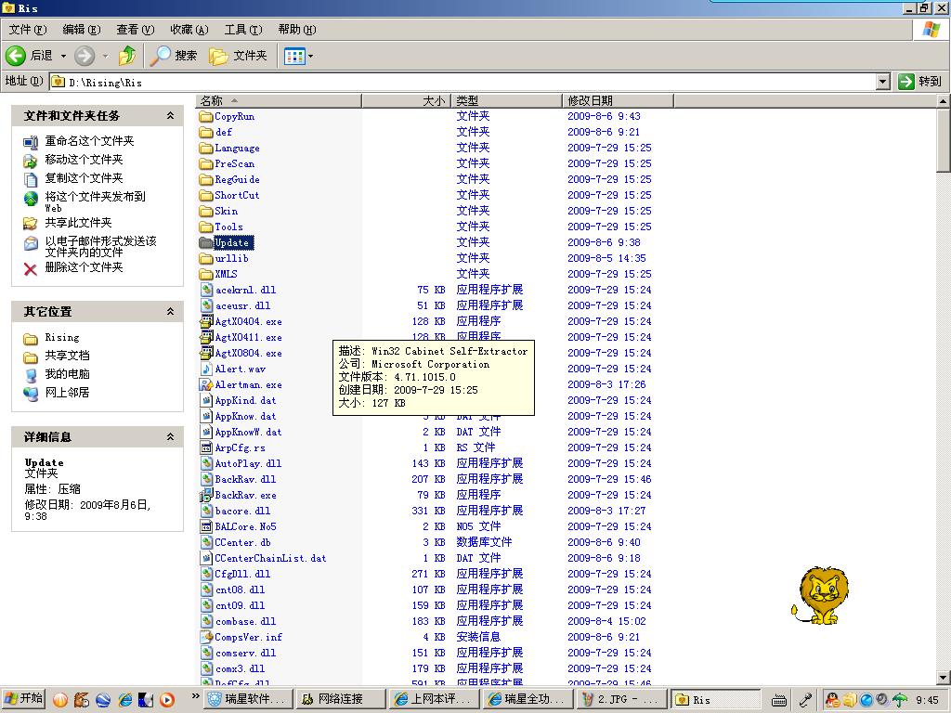Toggle the Folders (文件夹) pane button

(238, 56)
